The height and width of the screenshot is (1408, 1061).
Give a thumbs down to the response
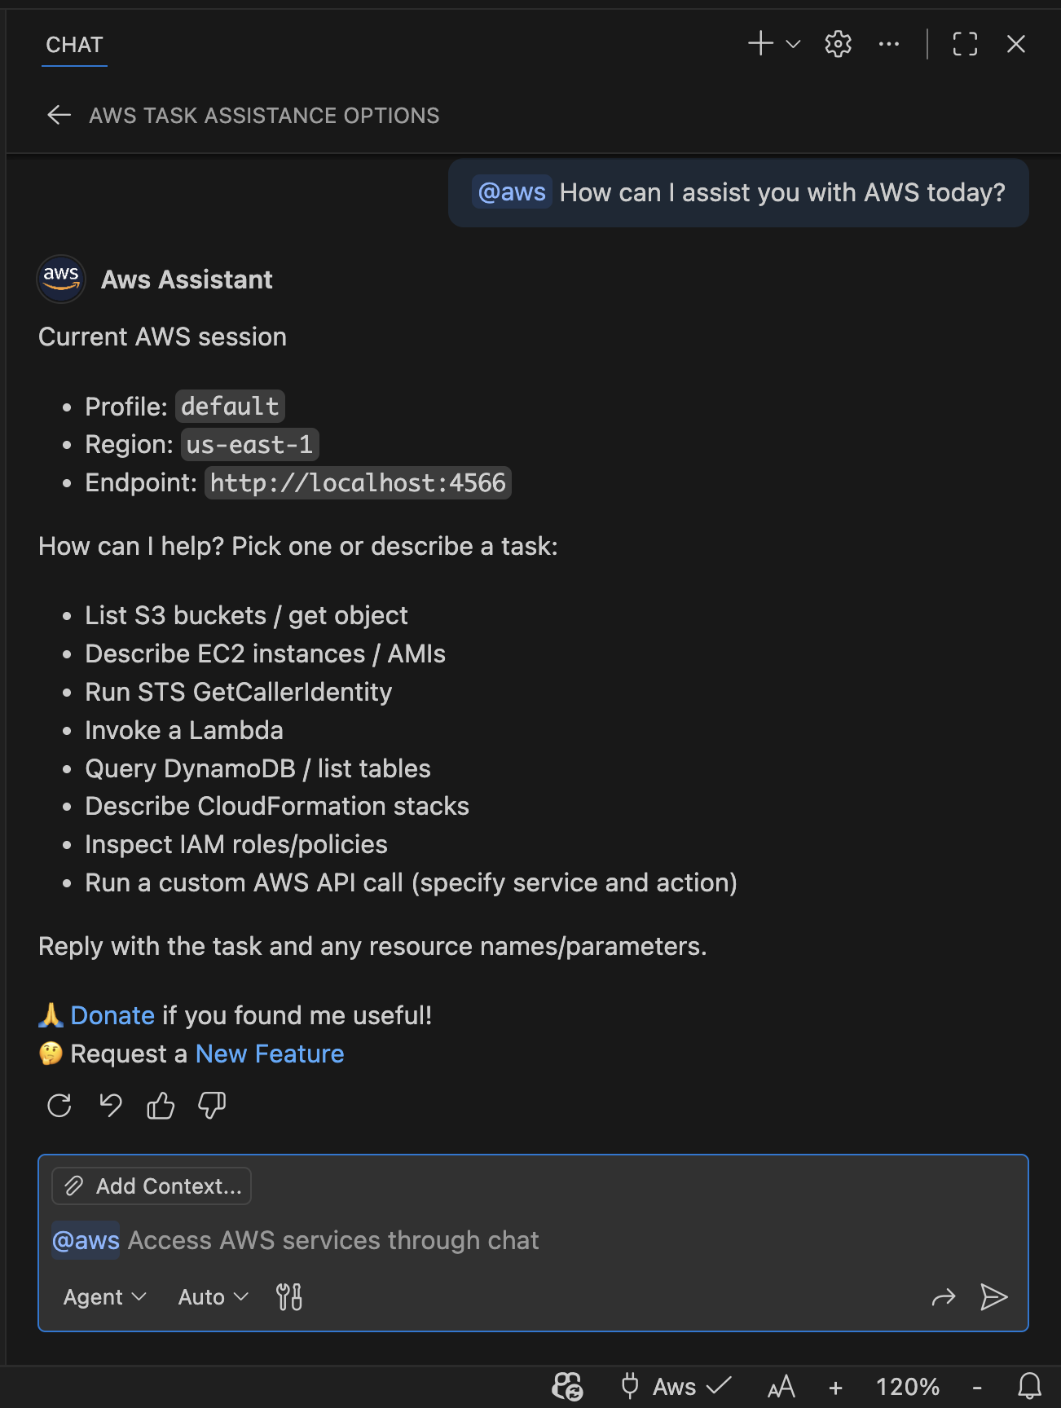coord(210,1106)
